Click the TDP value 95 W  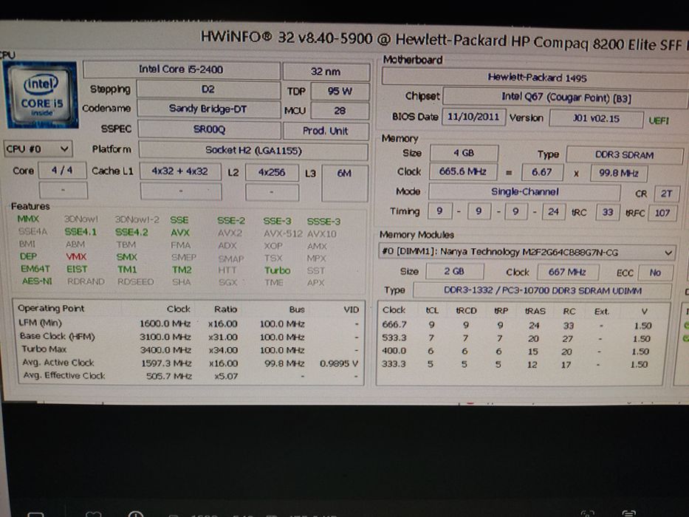coord(340,91)
